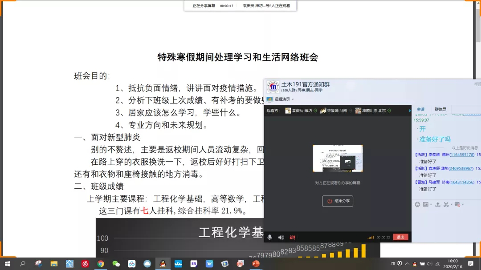Open NetEase Cloud Music from taskbar
Image resolution: width=481 pixels, height=270 pixels.
click(x=85, y=264)
